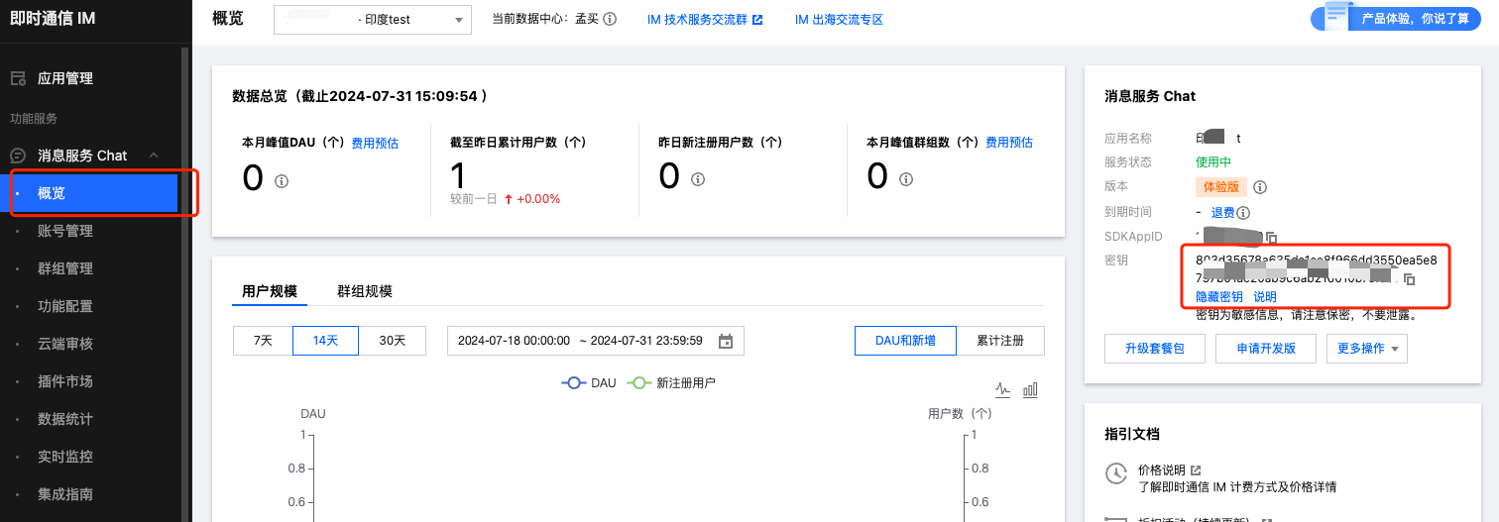This screenshot has height=522, width=1499.
Task: Switch chart to line view icon
Action: pos(1003,390)
